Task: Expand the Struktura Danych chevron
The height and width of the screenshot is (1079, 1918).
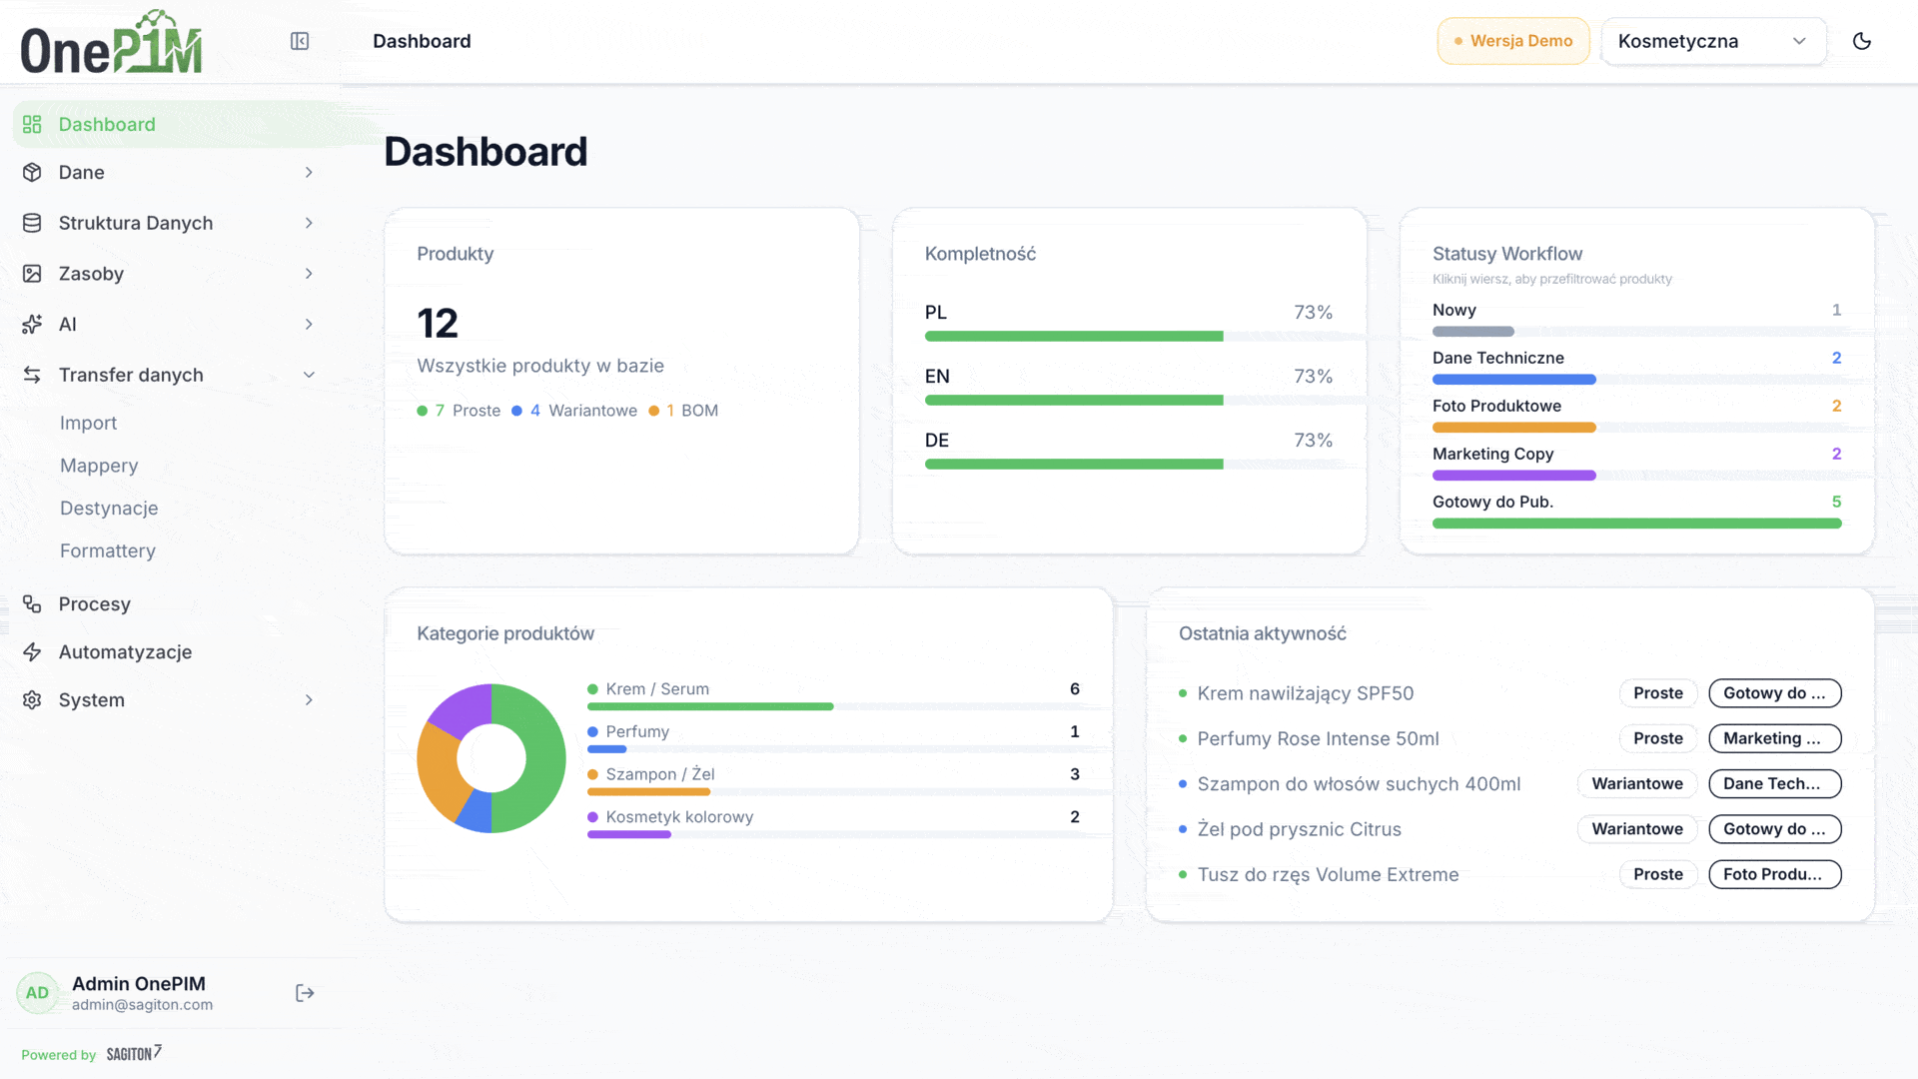Action: (309, 223)
